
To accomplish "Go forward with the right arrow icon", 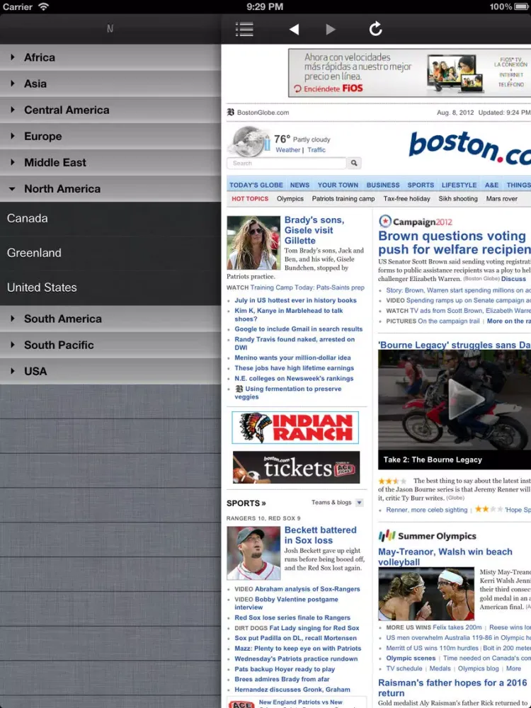I will 331,29.
